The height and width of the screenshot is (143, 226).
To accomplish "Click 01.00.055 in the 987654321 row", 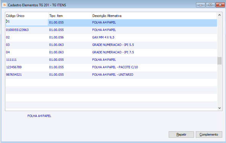I will click(56, 75).
